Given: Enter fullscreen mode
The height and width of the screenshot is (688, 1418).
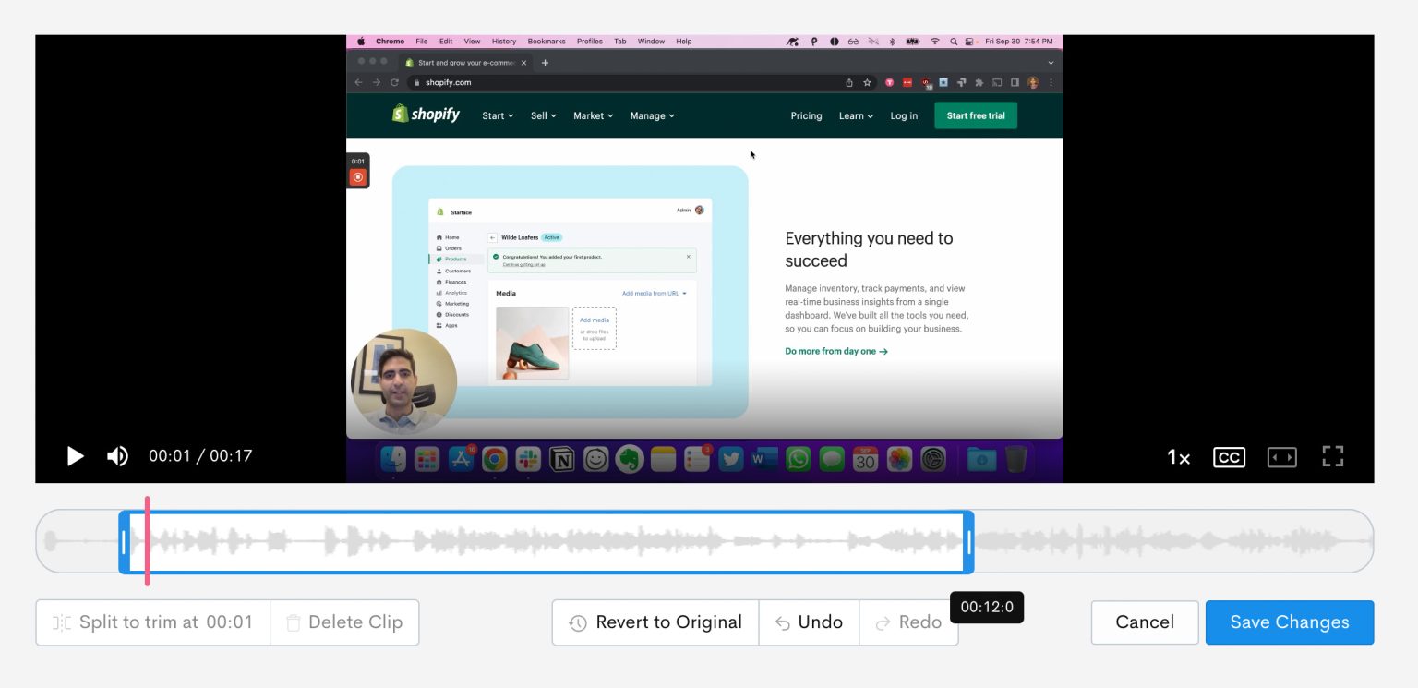Looking at the screenshot, I should 1332,455.
